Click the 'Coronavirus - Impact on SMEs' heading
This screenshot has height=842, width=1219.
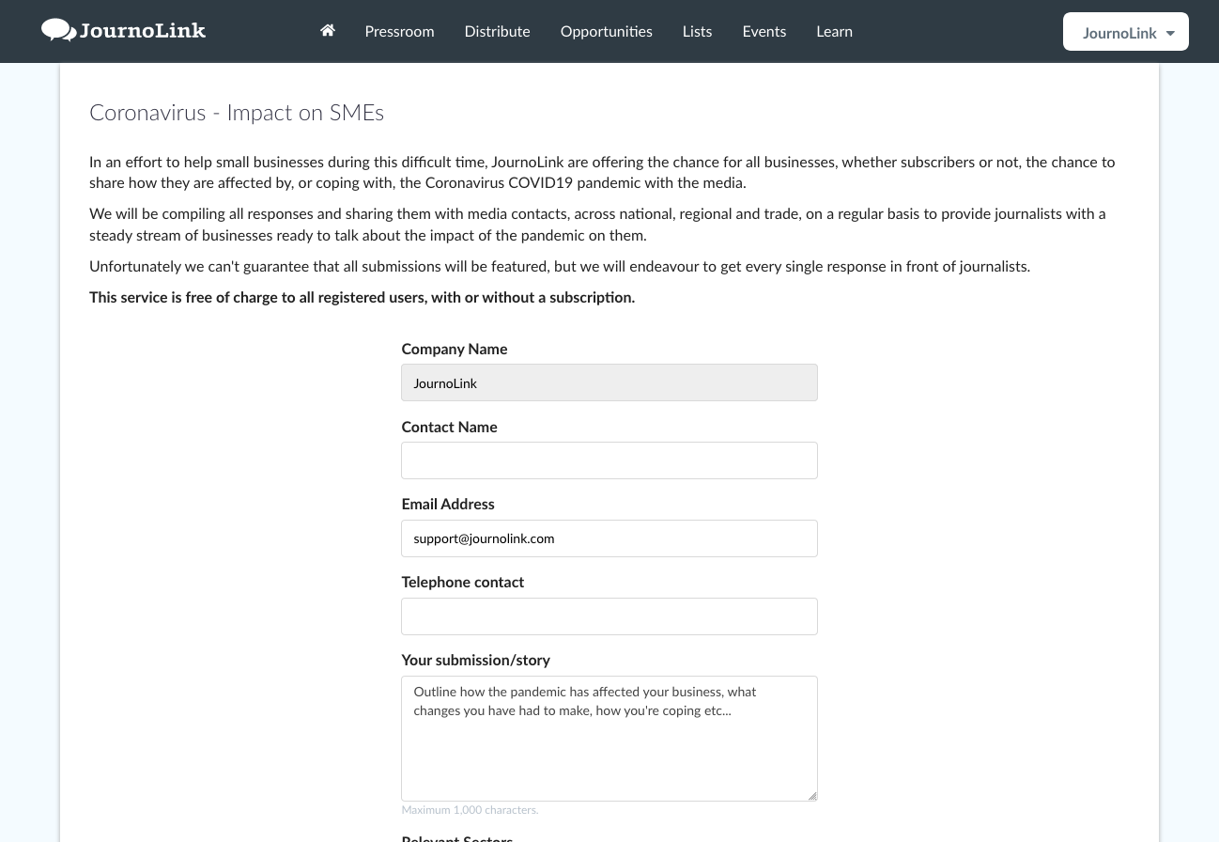(237, 113)
